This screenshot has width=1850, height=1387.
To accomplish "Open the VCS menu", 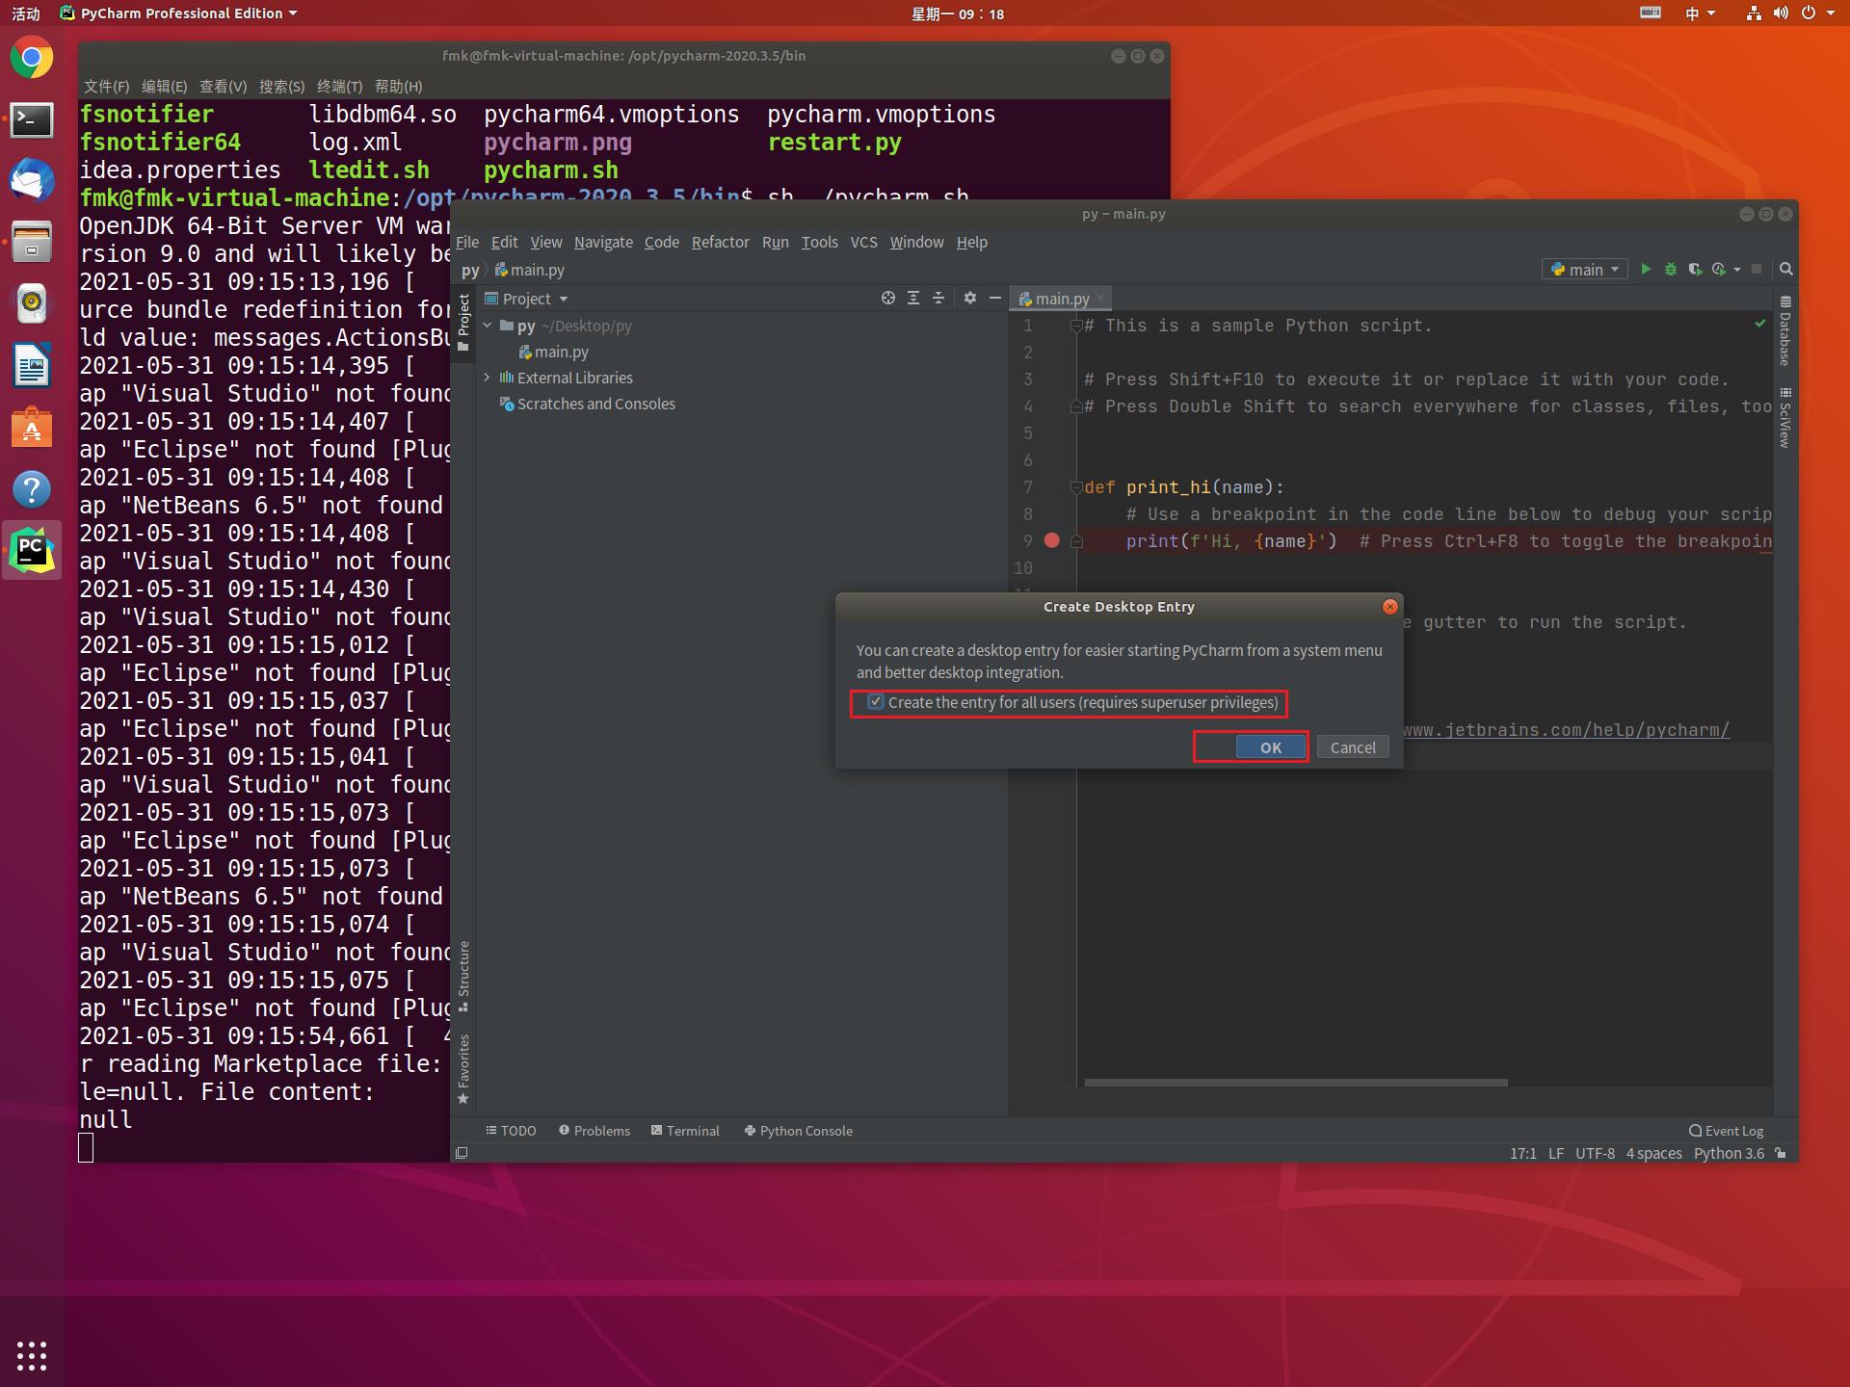I will point(863,242).
